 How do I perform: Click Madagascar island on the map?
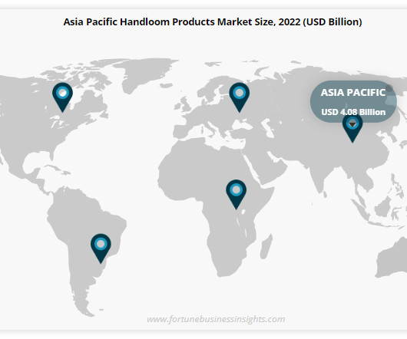(x=266, y=246)
